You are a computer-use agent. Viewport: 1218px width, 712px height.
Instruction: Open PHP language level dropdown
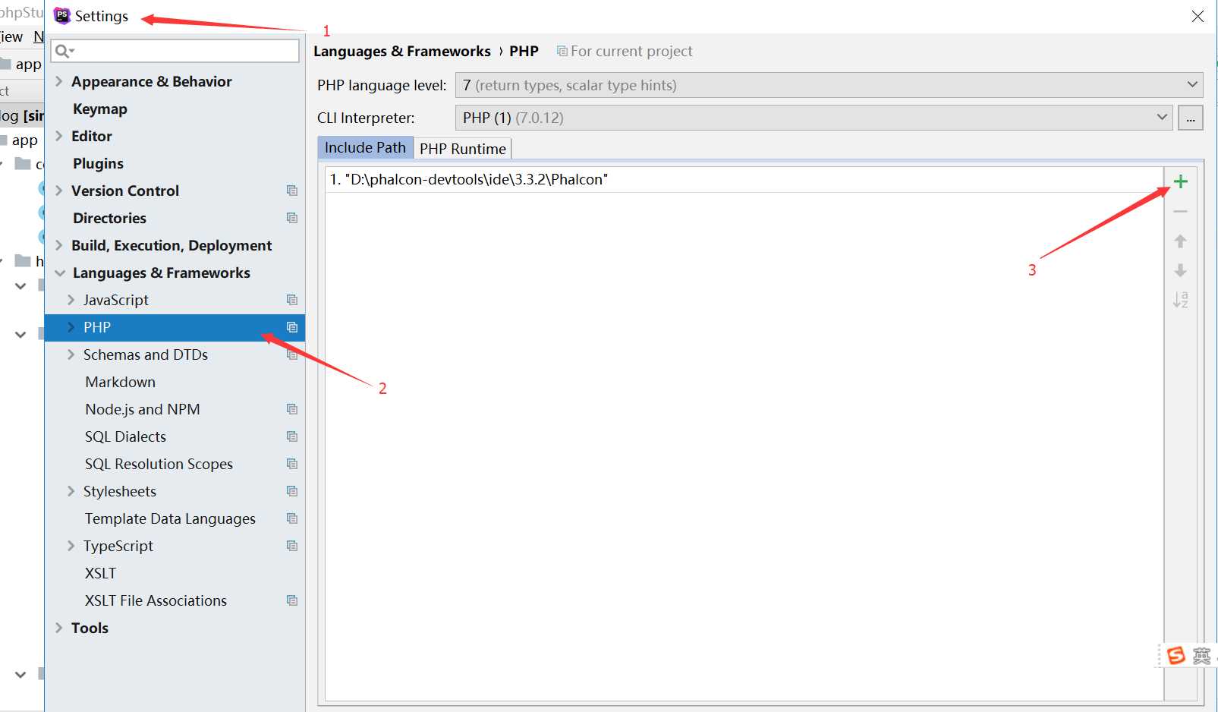829,85
